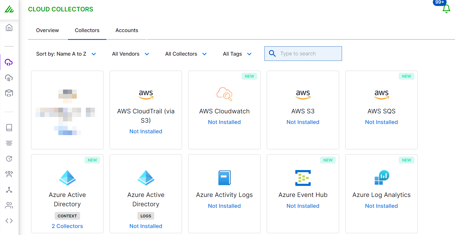455x235 pixels.
Task: Click the NEW badge on Azure AD CONTEXT card
Action: click(92, 160)
